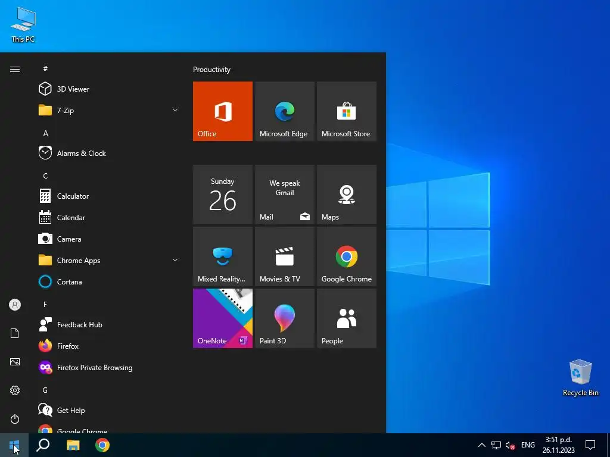Open network status tray icon

tap(496, 445)
